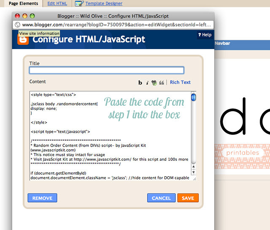This screenshot has height=230, width=270.
Task: Close the Configure HTML/JavaScript window
Action: 17,16
